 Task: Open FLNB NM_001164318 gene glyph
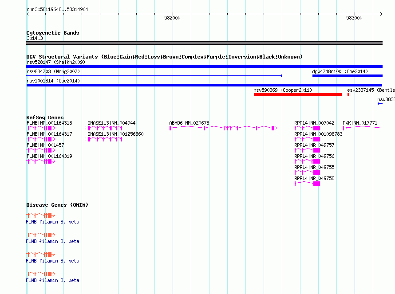pos(40,128)
